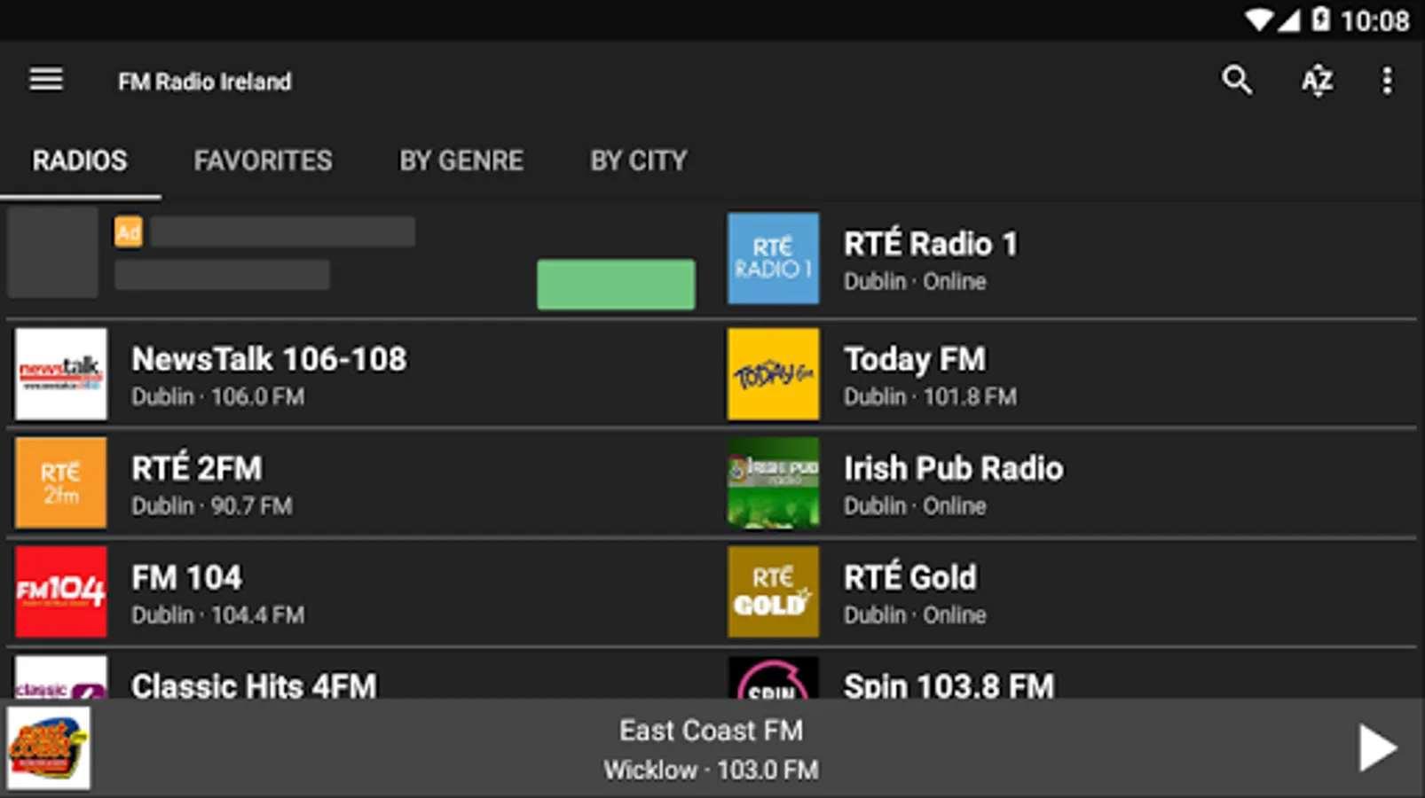Tune in to NewsTalk 106-108 title
Image resolution: width=1425 pixels, height=798 pixels.
tap(269, 359)
